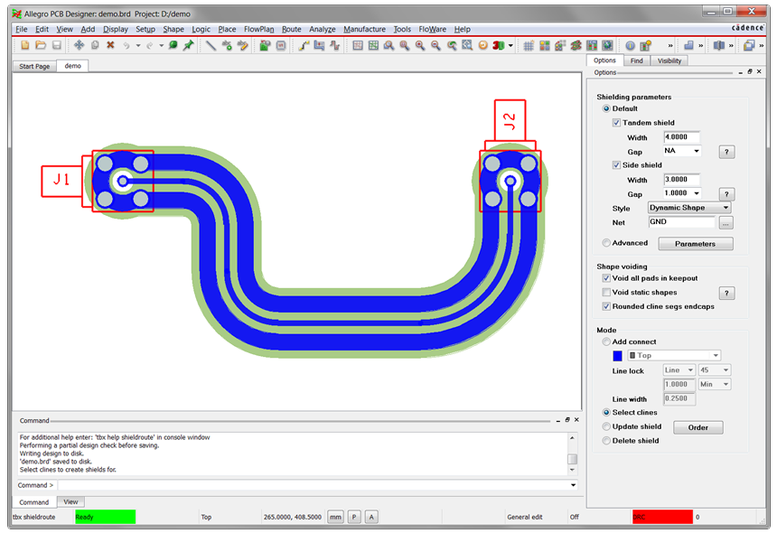Click the blue Show Element info icon
The image size is (777, 533).
[x=630, y=45]
